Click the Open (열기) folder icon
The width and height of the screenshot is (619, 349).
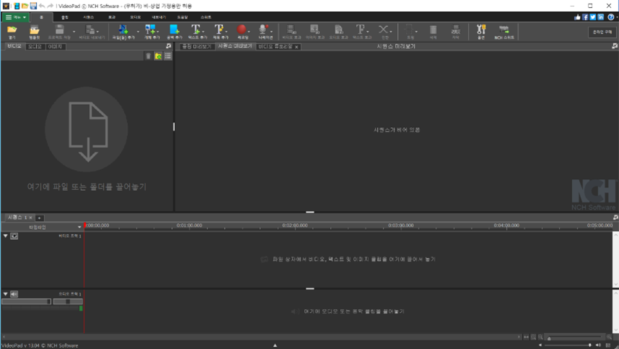tap(12, 30)
